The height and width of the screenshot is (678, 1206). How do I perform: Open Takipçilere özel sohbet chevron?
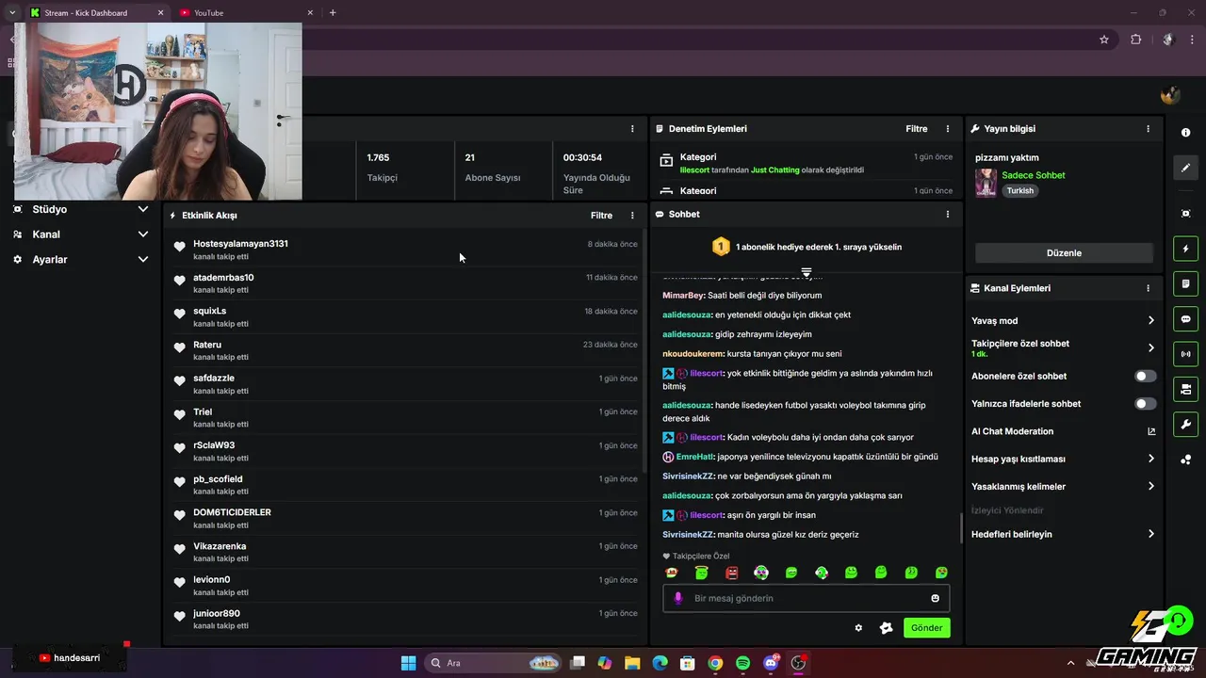[x=1151, y=347]
